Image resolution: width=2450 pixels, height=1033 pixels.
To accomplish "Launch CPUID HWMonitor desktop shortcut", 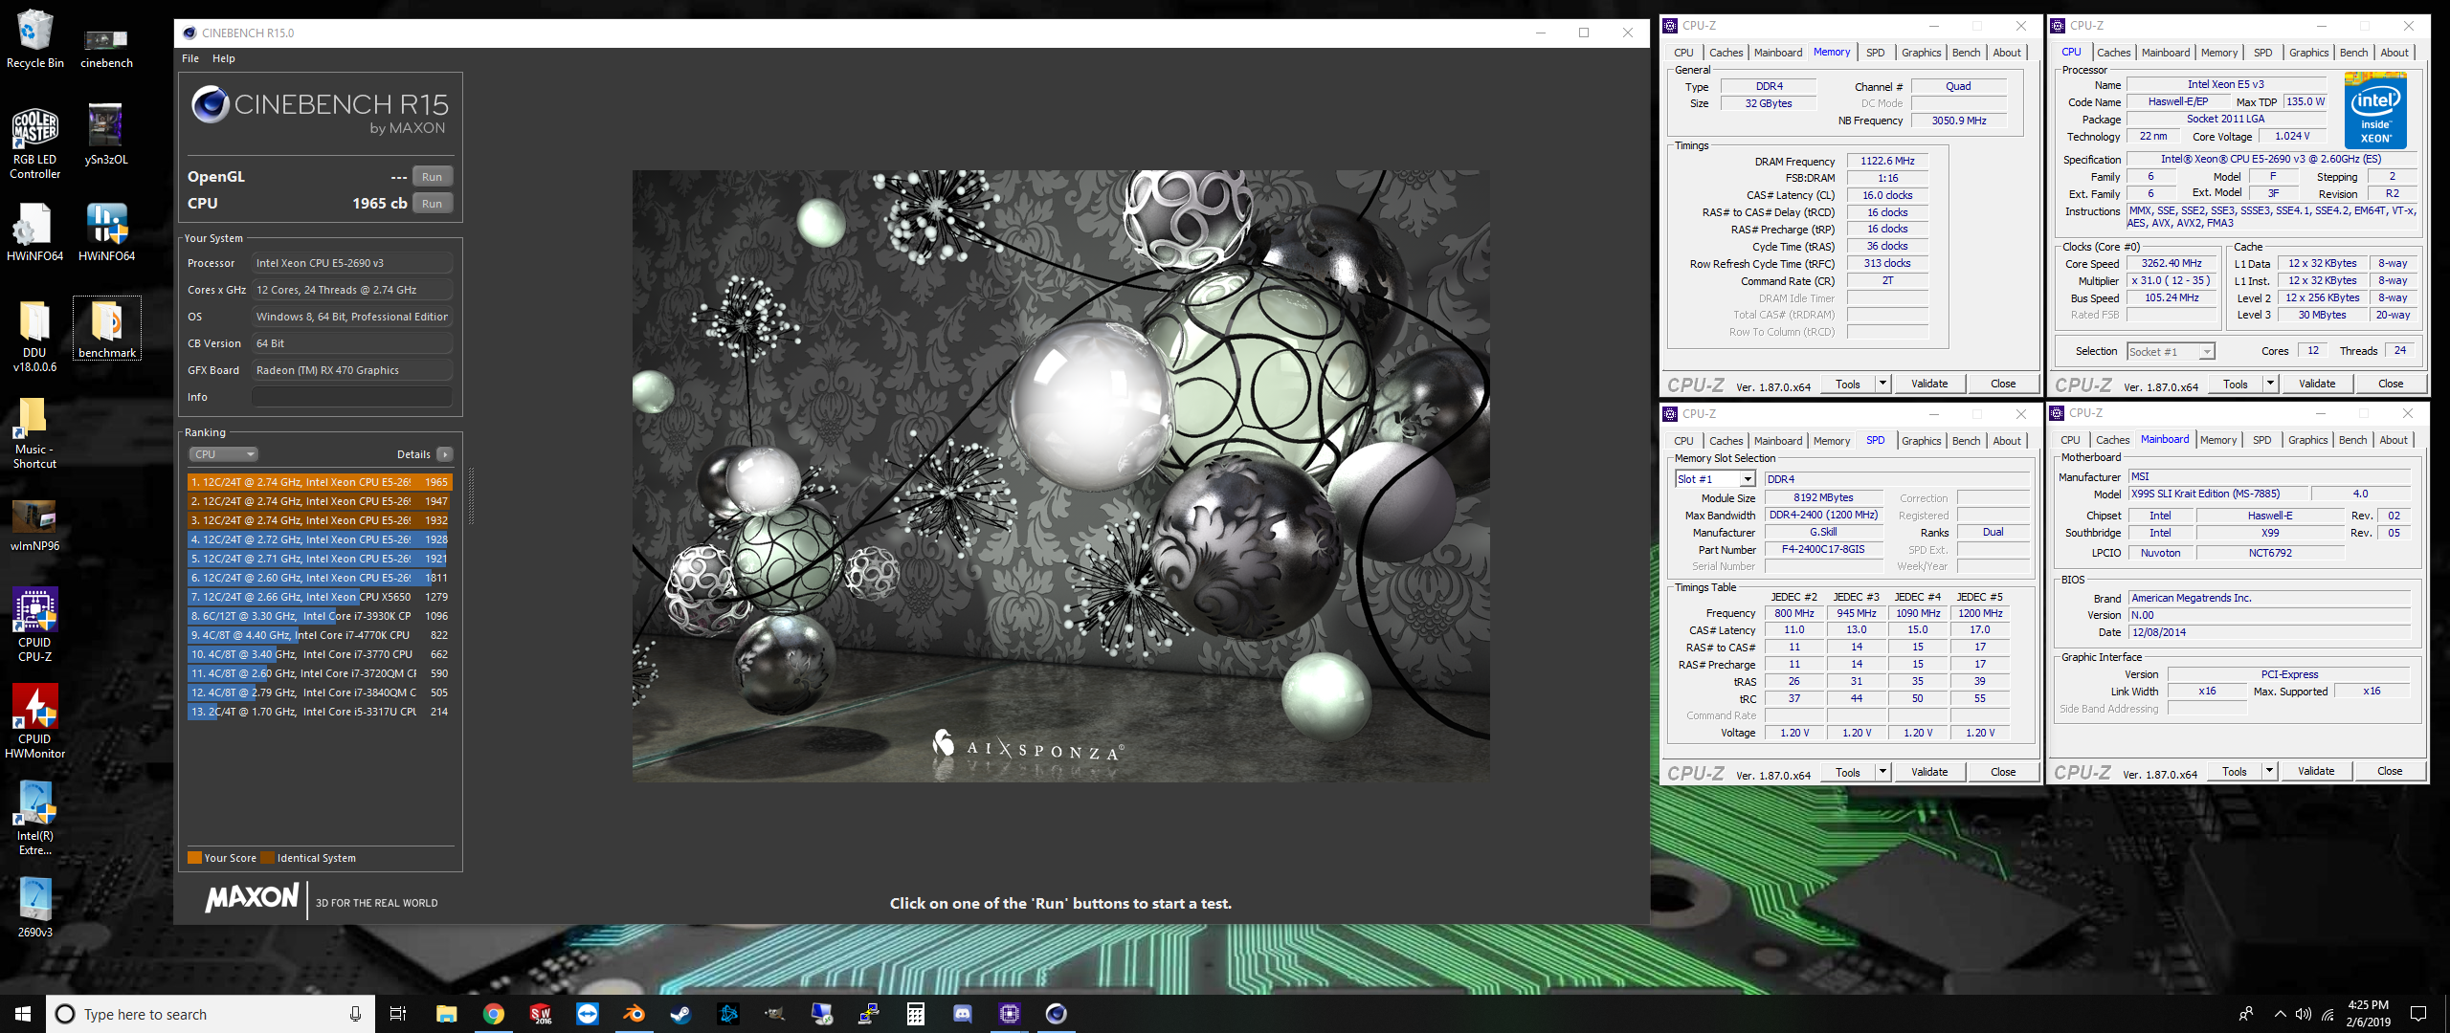I will coord(34,721).
